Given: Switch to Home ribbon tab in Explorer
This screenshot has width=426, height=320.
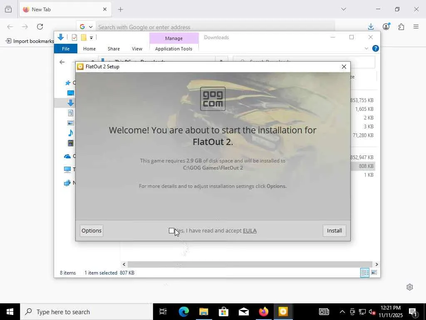Looking at the screenshot, I should point(89,49).
